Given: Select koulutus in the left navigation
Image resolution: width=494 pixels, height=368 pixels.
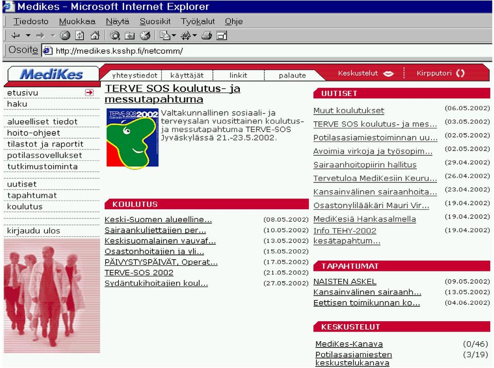Looking at the screenshot, I should coord(25,207).
